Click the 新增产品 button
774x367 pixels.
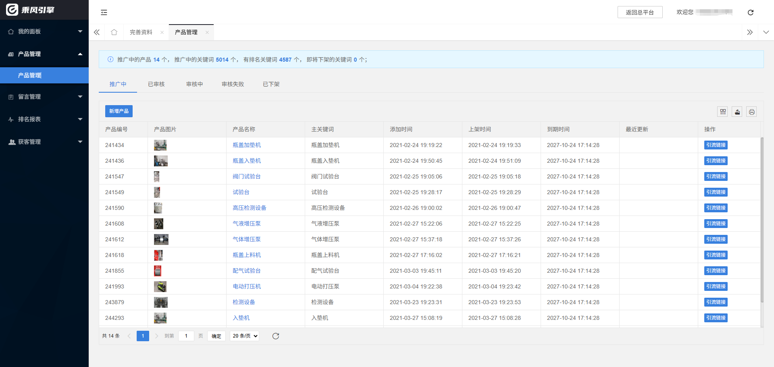pyautogui.click(x=119, y=111)
